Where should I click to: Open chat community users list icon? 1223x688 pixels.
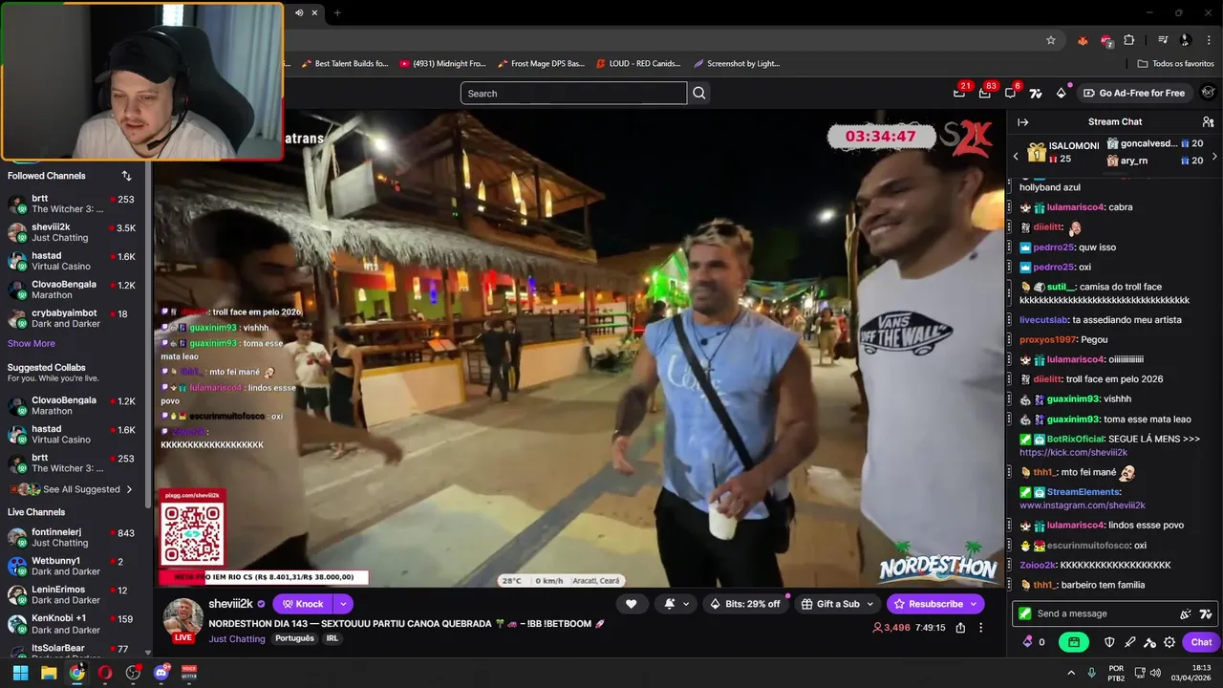(x=1208, y=122)
